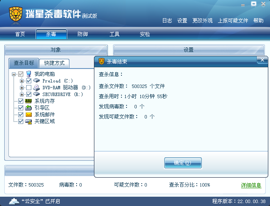Click the cloud security icon in status bar

(x=14, y=201)
